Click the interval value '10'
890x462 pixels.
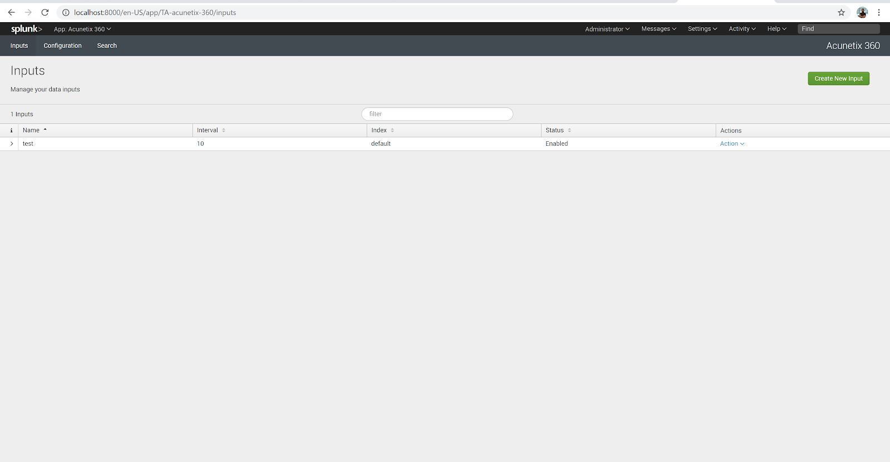(x=200, y=143)
